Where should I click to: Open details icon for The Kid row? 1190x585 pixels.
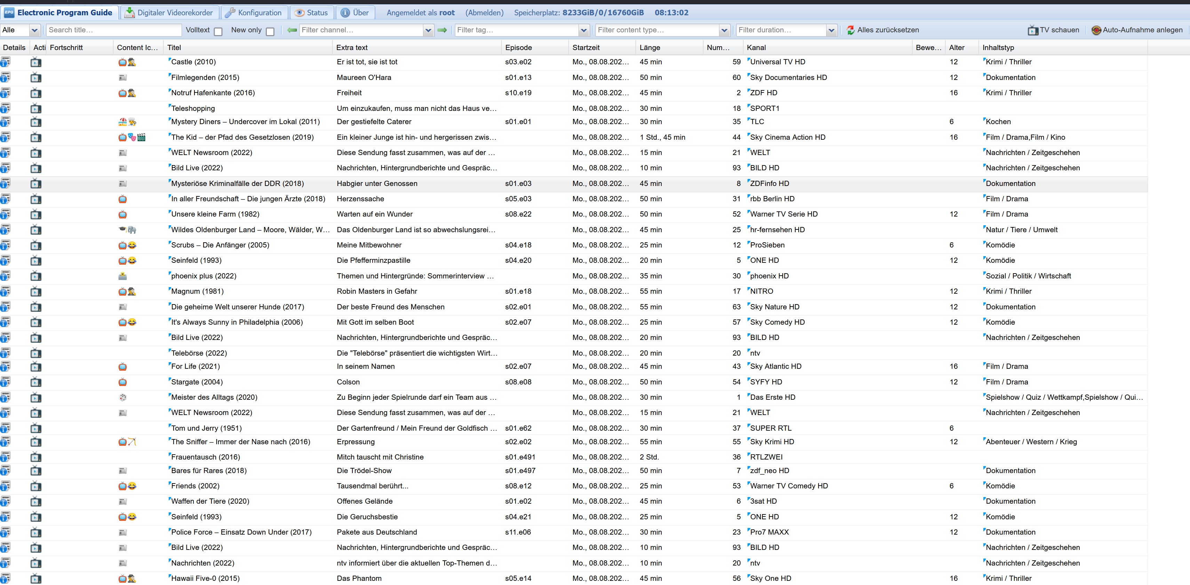(x=5, y=138)
